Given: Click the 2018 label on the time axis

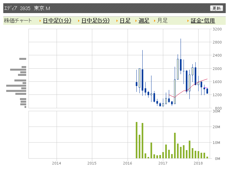Looking at the screenshot, I should point(198,163).
